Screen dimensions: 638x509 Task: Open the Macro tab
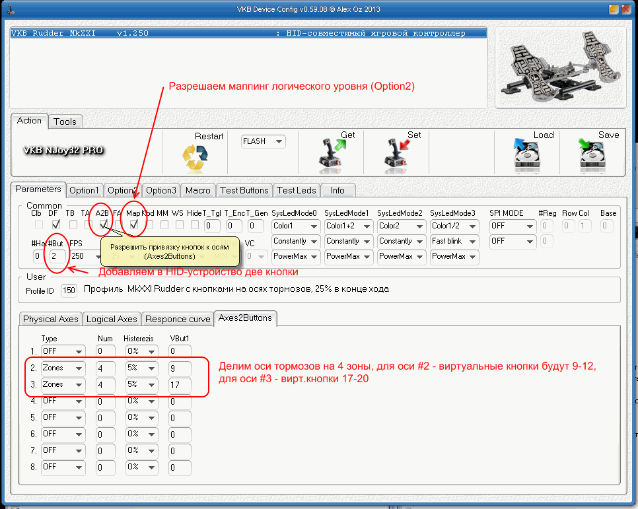tap(197, 190)
